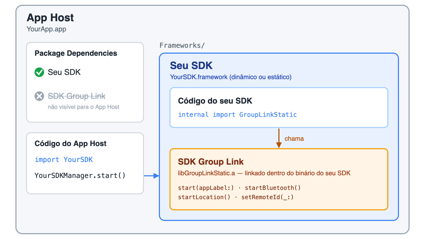The image size is (425, 239).
Task: Click 'start(appLabel:) · startBluetooth()' code line
Action: [x=239, y=188]
